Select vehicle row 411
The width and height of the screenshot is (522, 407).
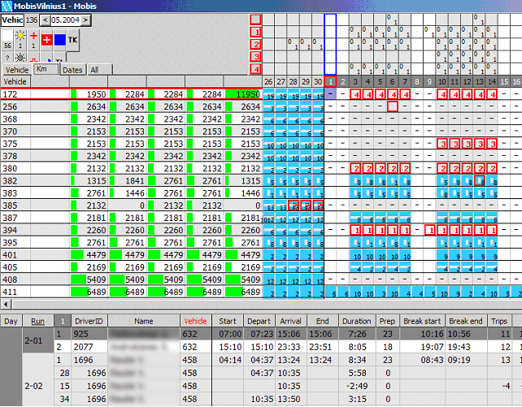pyautogui.click(x=131, y=292)
